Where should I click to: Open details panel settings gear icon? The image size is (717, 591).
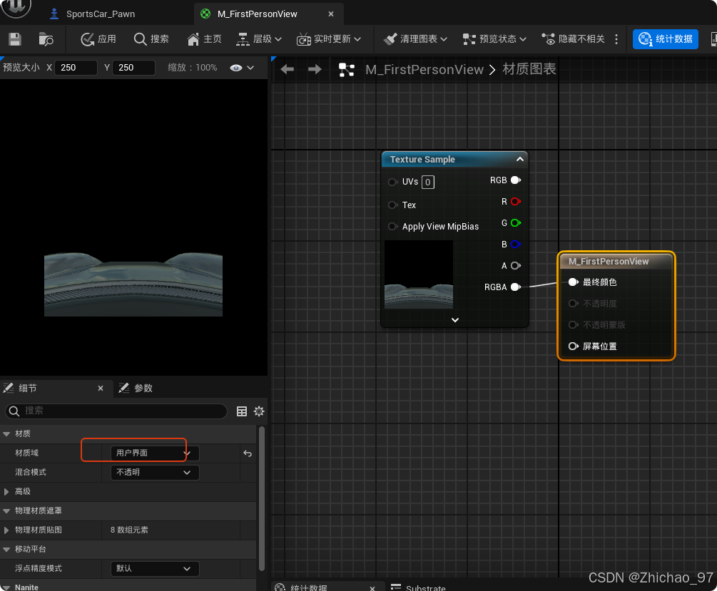click(x=259, y=411)
